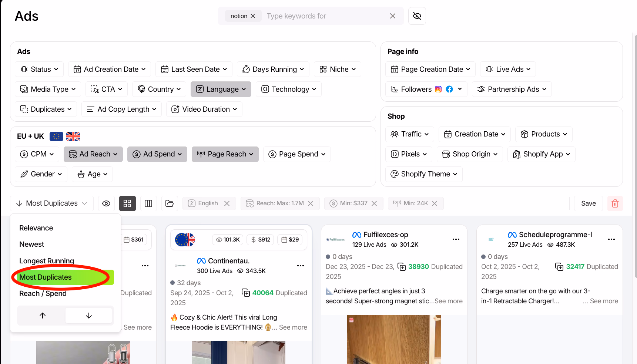Open the Ad Spend filter

pyautogui.click(x=157, y=154)
